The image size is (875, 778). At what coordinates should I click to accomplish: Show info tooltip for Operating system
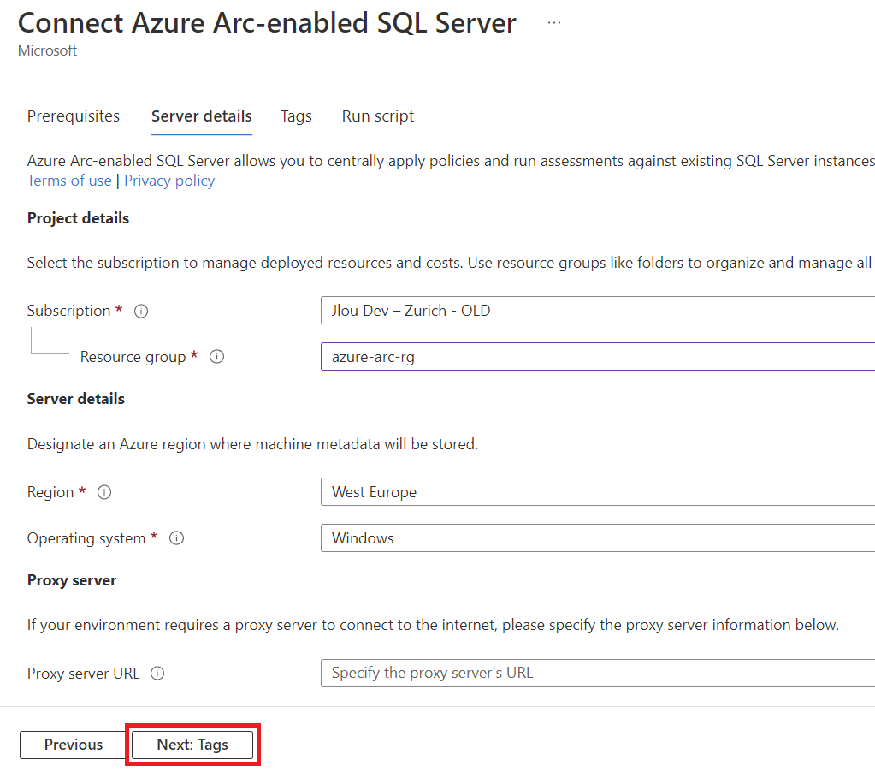176,538
